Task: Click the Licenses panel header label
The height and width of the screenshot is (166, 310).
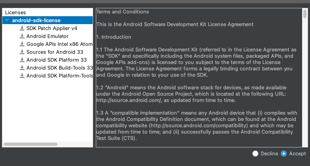Action: [15, 13]
